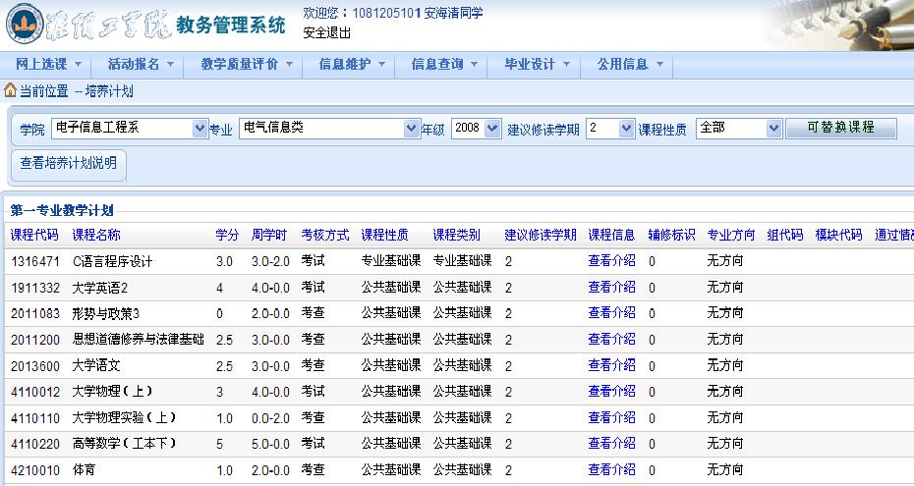Expand the 课程性质 dropdown showing 全部
This screenshot has width=914, height=486.
[x=738, y=129]
